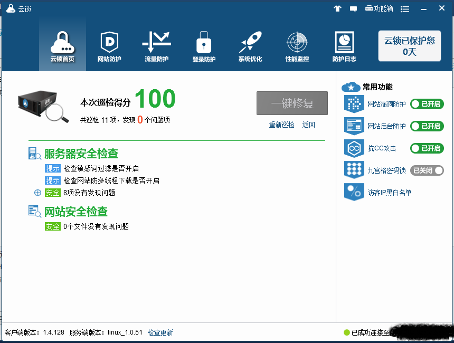Open the main menu list icon
Screen dimensions: 454x343
tap(405, 9)
